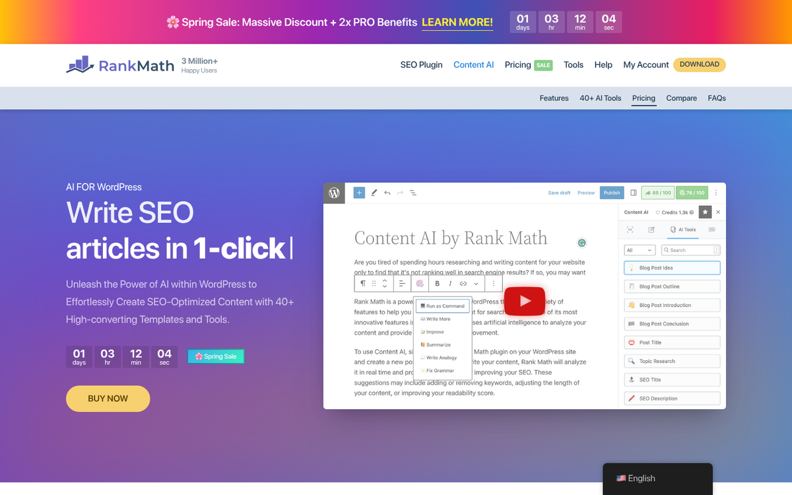792x495 pixels.
Task: Click the BUY NOW button
Action: (108, 399)
